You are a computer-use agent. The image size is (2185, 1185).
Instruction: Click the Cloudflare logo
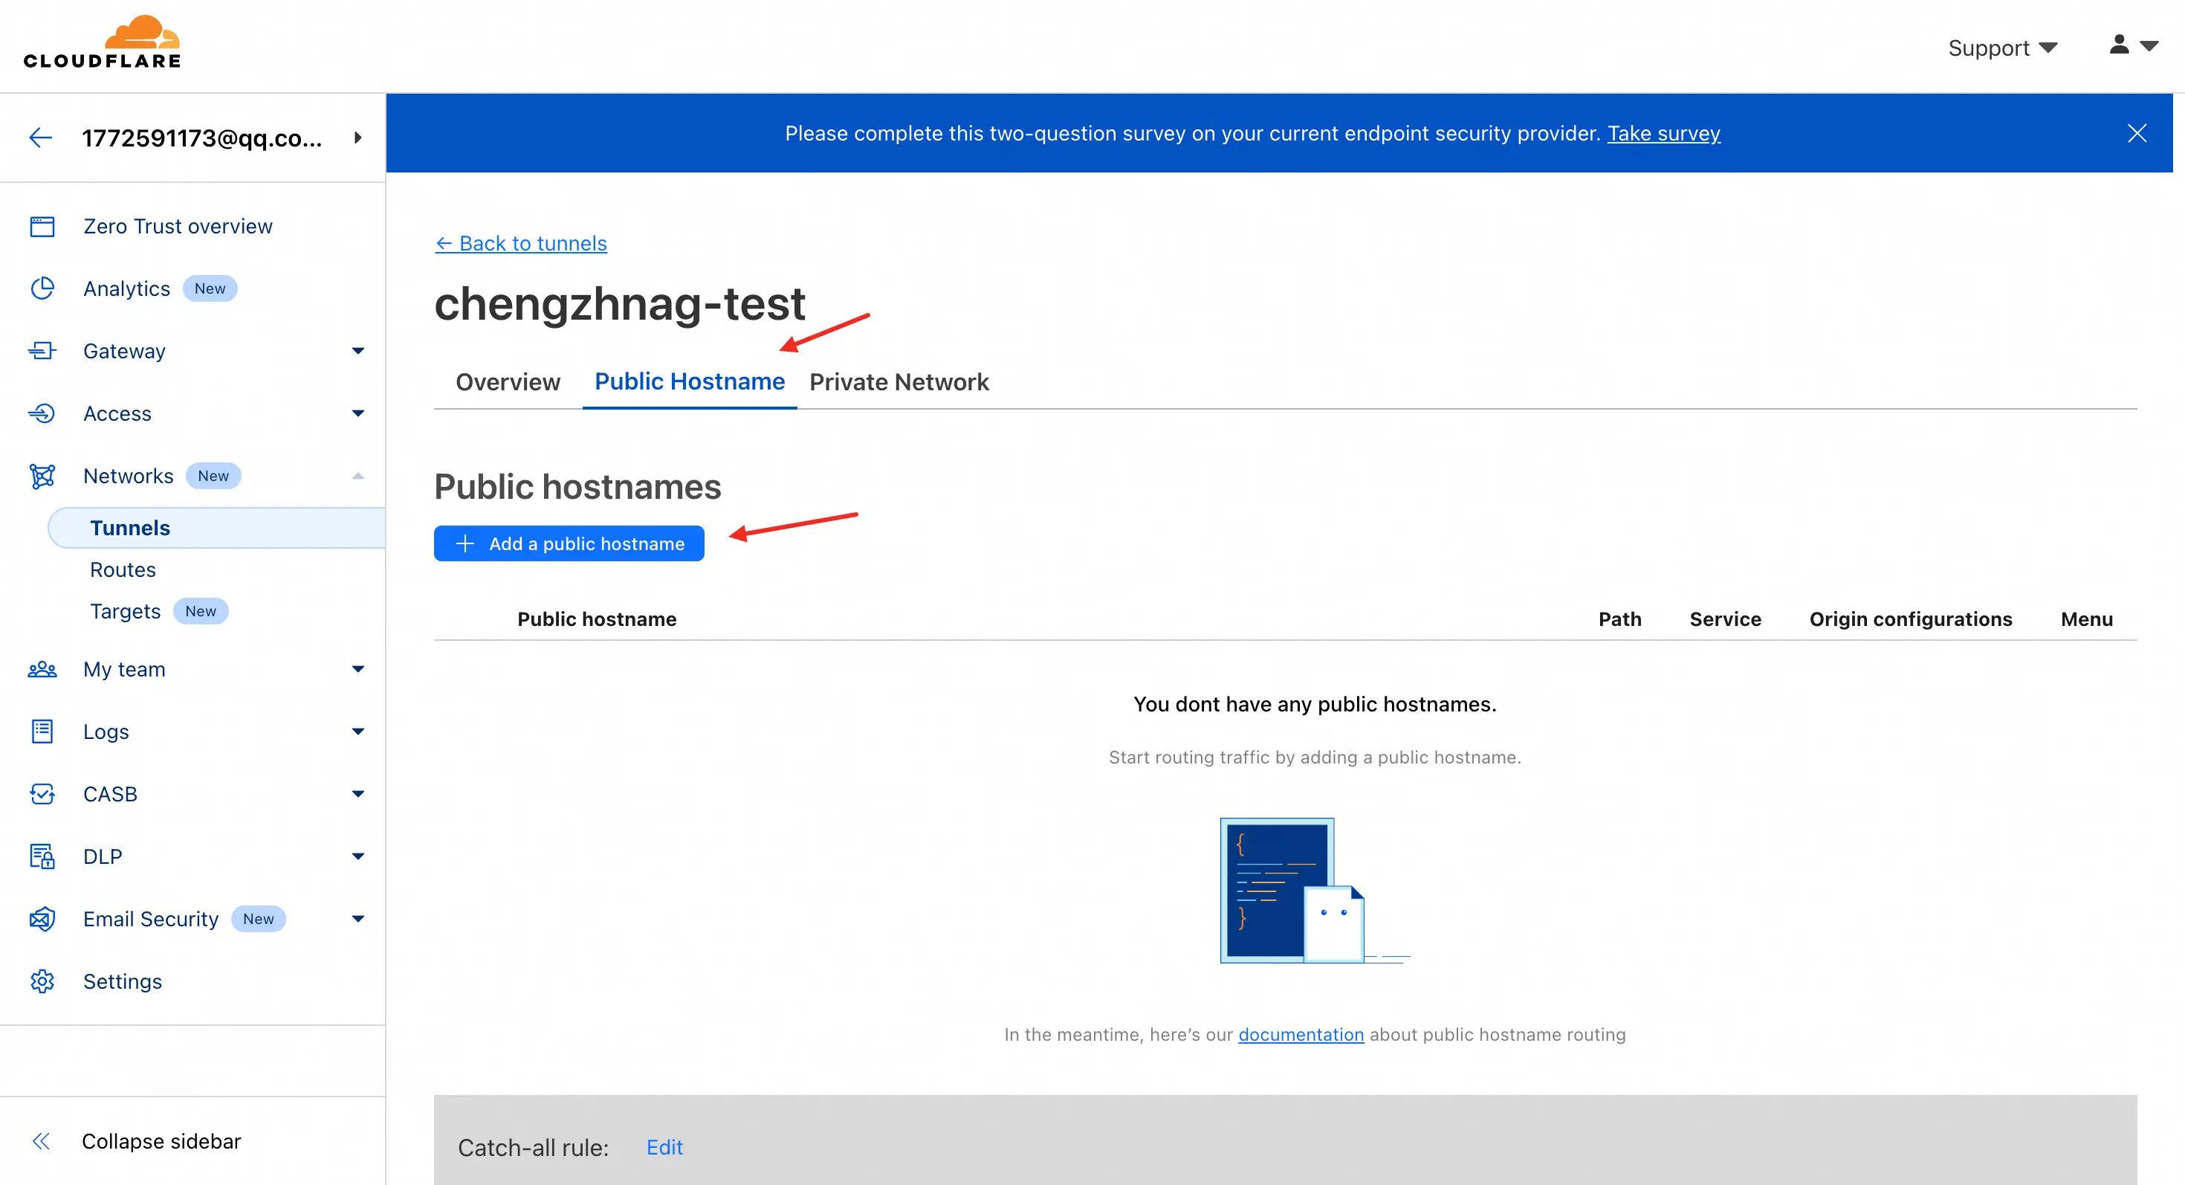102,42
